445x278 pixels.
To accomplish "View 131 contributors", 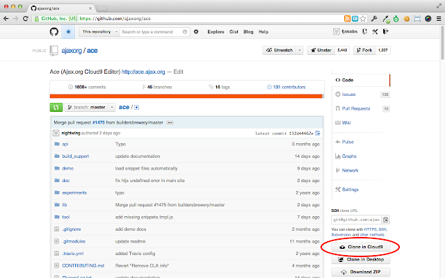I will [x=286, y=87].
